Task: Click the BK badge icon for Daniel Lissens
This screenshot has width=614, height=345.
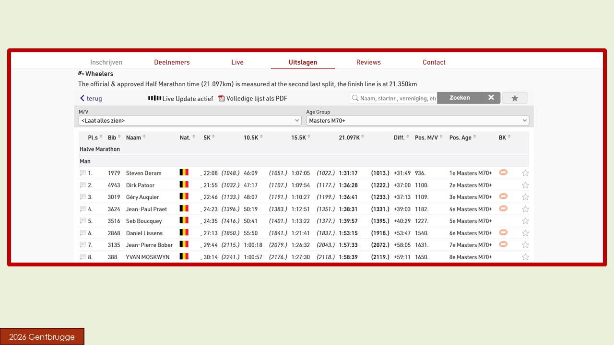Action: pos(503,232)
